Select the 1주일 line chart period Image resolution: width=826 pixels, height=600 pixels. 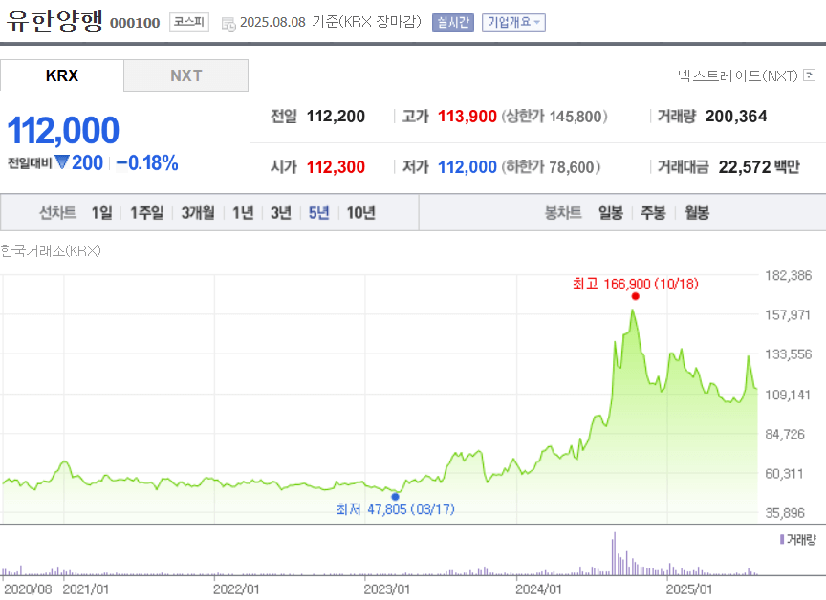(147, 213)
